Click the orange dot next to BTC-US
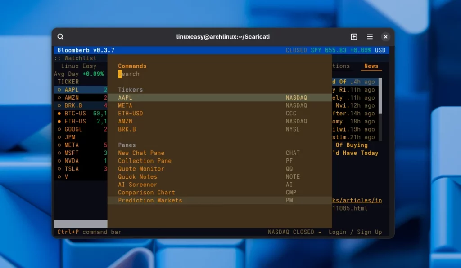This screenshot has width=461, height=268. click(x=59, y=113)
